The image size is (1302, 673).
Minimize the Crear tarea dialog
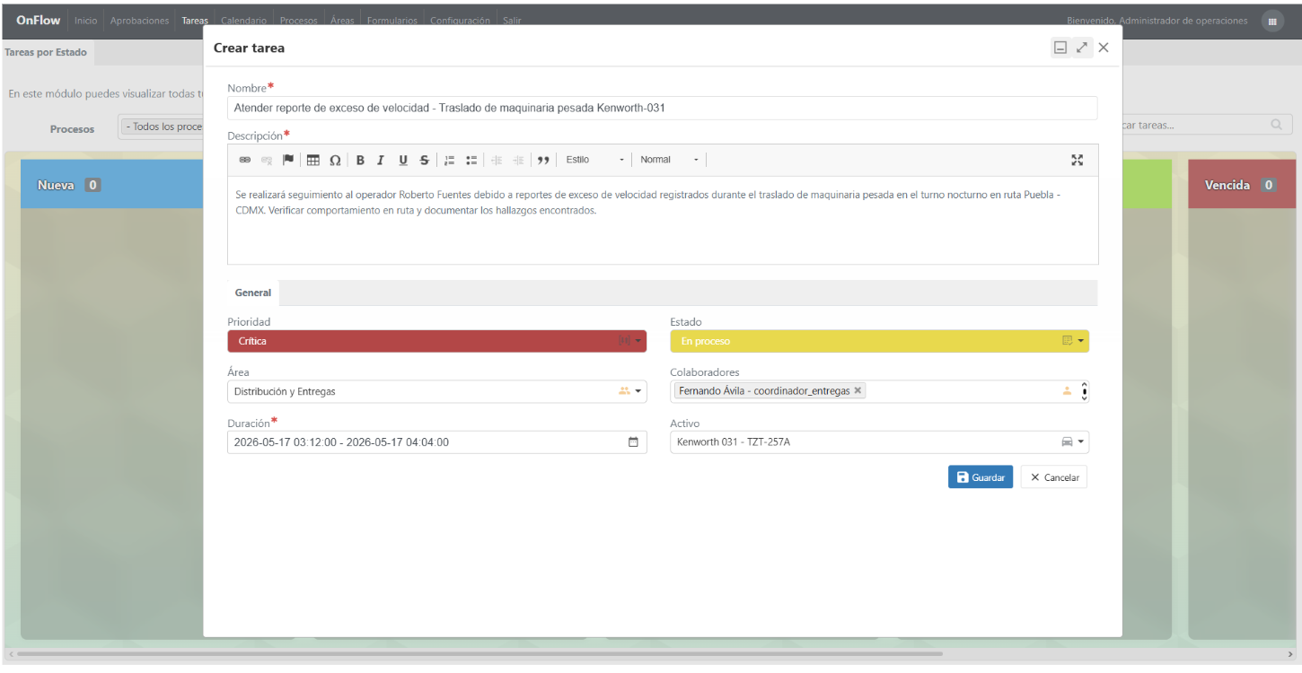[x=1060, y=48]
